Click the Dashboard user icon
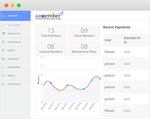Screen dimensions: 150x119 point(3,16)
